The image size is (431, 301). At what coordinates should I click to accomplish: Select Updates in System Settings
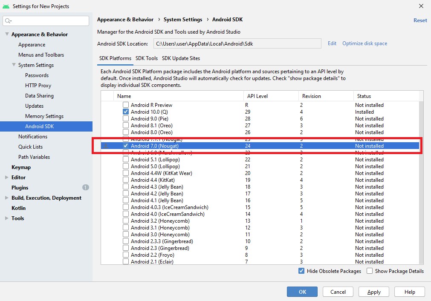tap(35, 106)
